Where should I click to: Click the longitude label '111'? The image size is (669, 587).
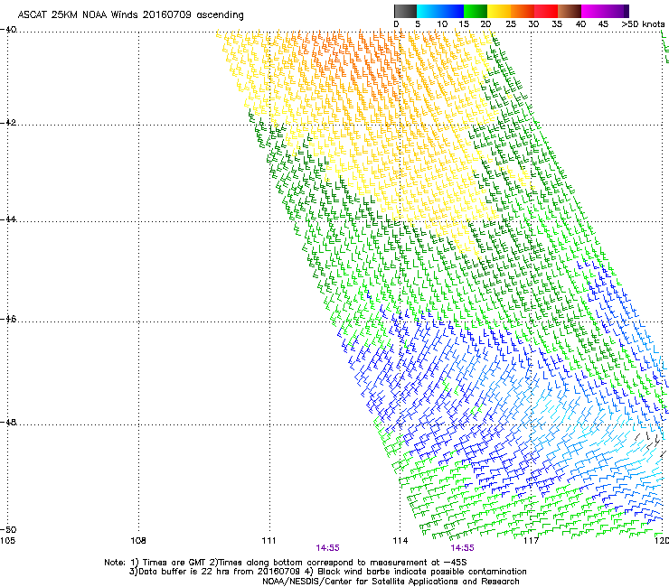tap(269, 541)
